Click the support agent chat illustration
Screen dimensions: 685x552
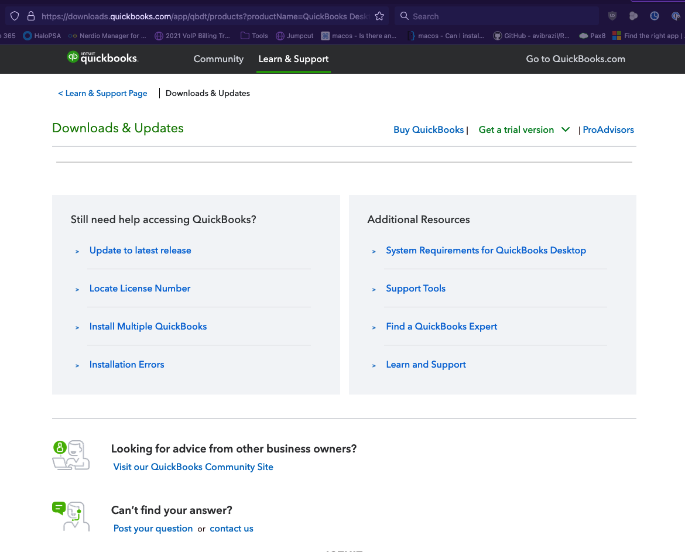click(71, 516)
